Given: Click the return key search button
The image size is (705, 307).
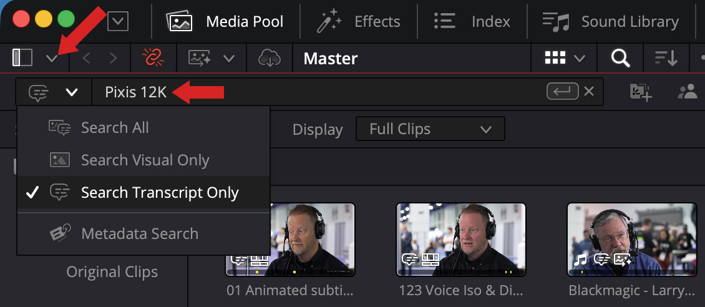Looking at the screenshot, I should click(x=562, y=92).
